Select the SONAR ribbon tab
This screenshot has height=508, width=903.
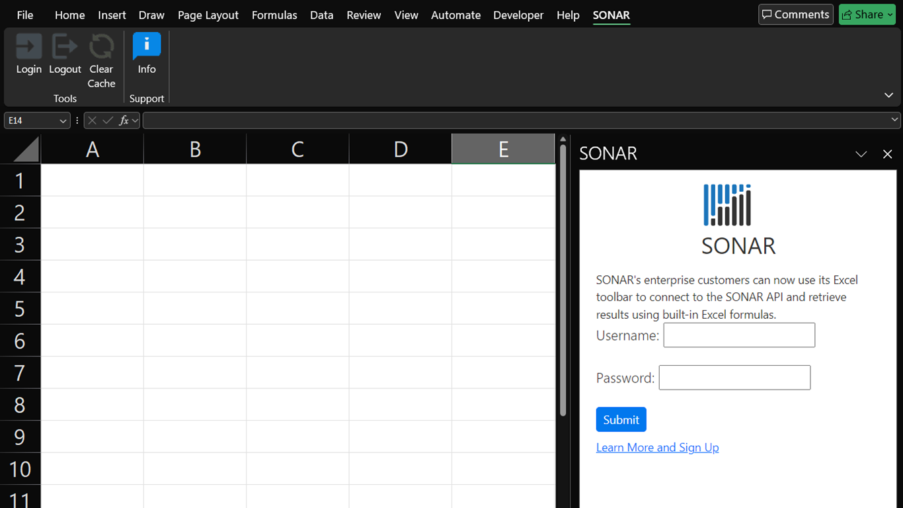611,15
